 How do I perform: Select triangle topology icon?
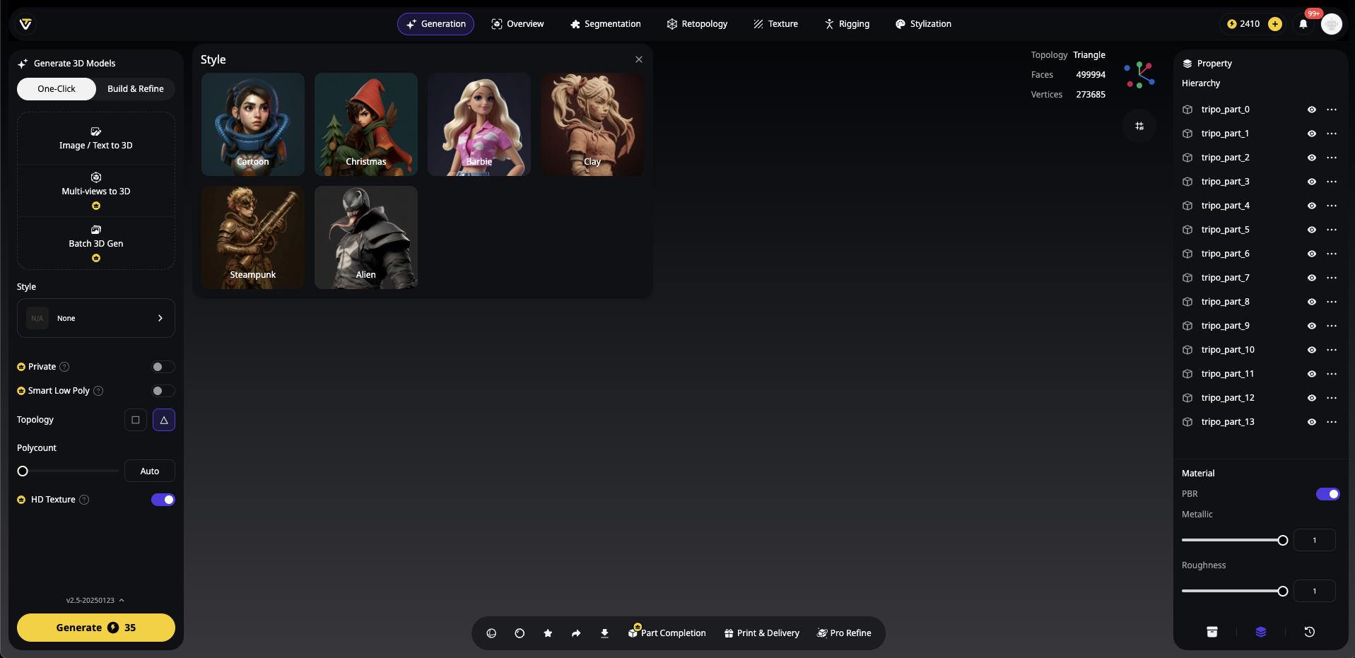click(164, 420)
